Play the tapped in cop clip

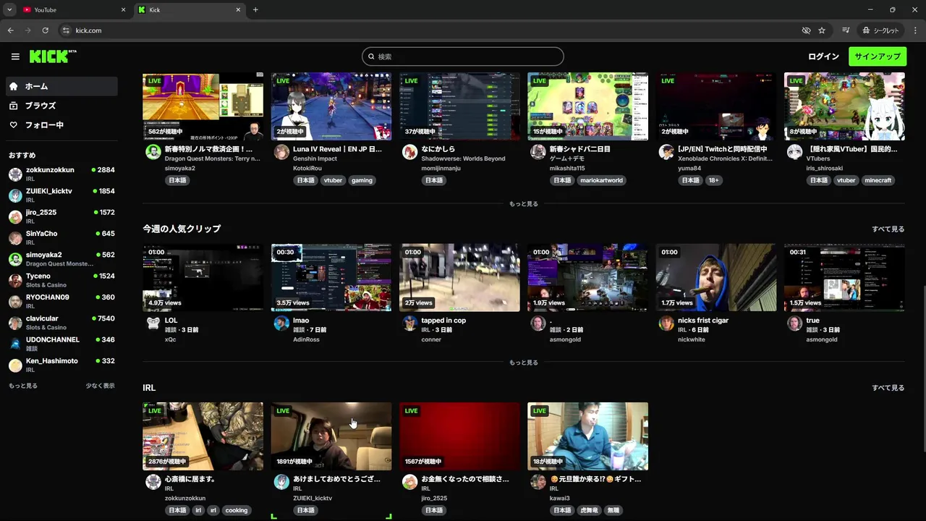pyautogui.click(x=459, y=278)
